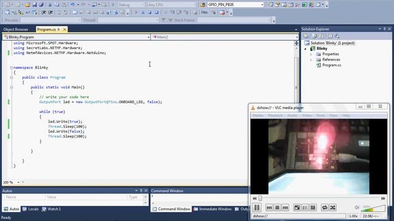Select the Program.cs editor tab

[x=47, y=29]
